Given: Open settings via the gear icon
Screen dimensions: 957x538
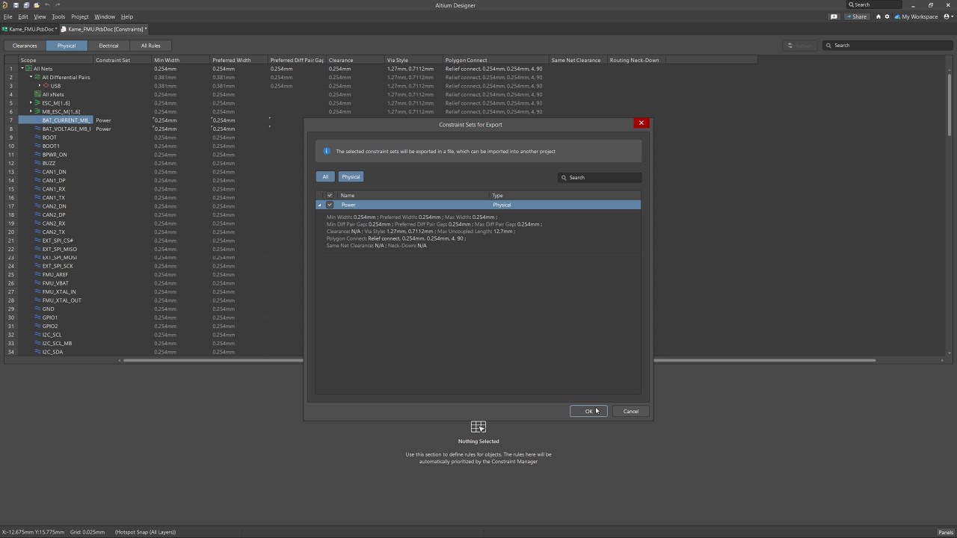Looking at the screenshot, I should 887,16.
